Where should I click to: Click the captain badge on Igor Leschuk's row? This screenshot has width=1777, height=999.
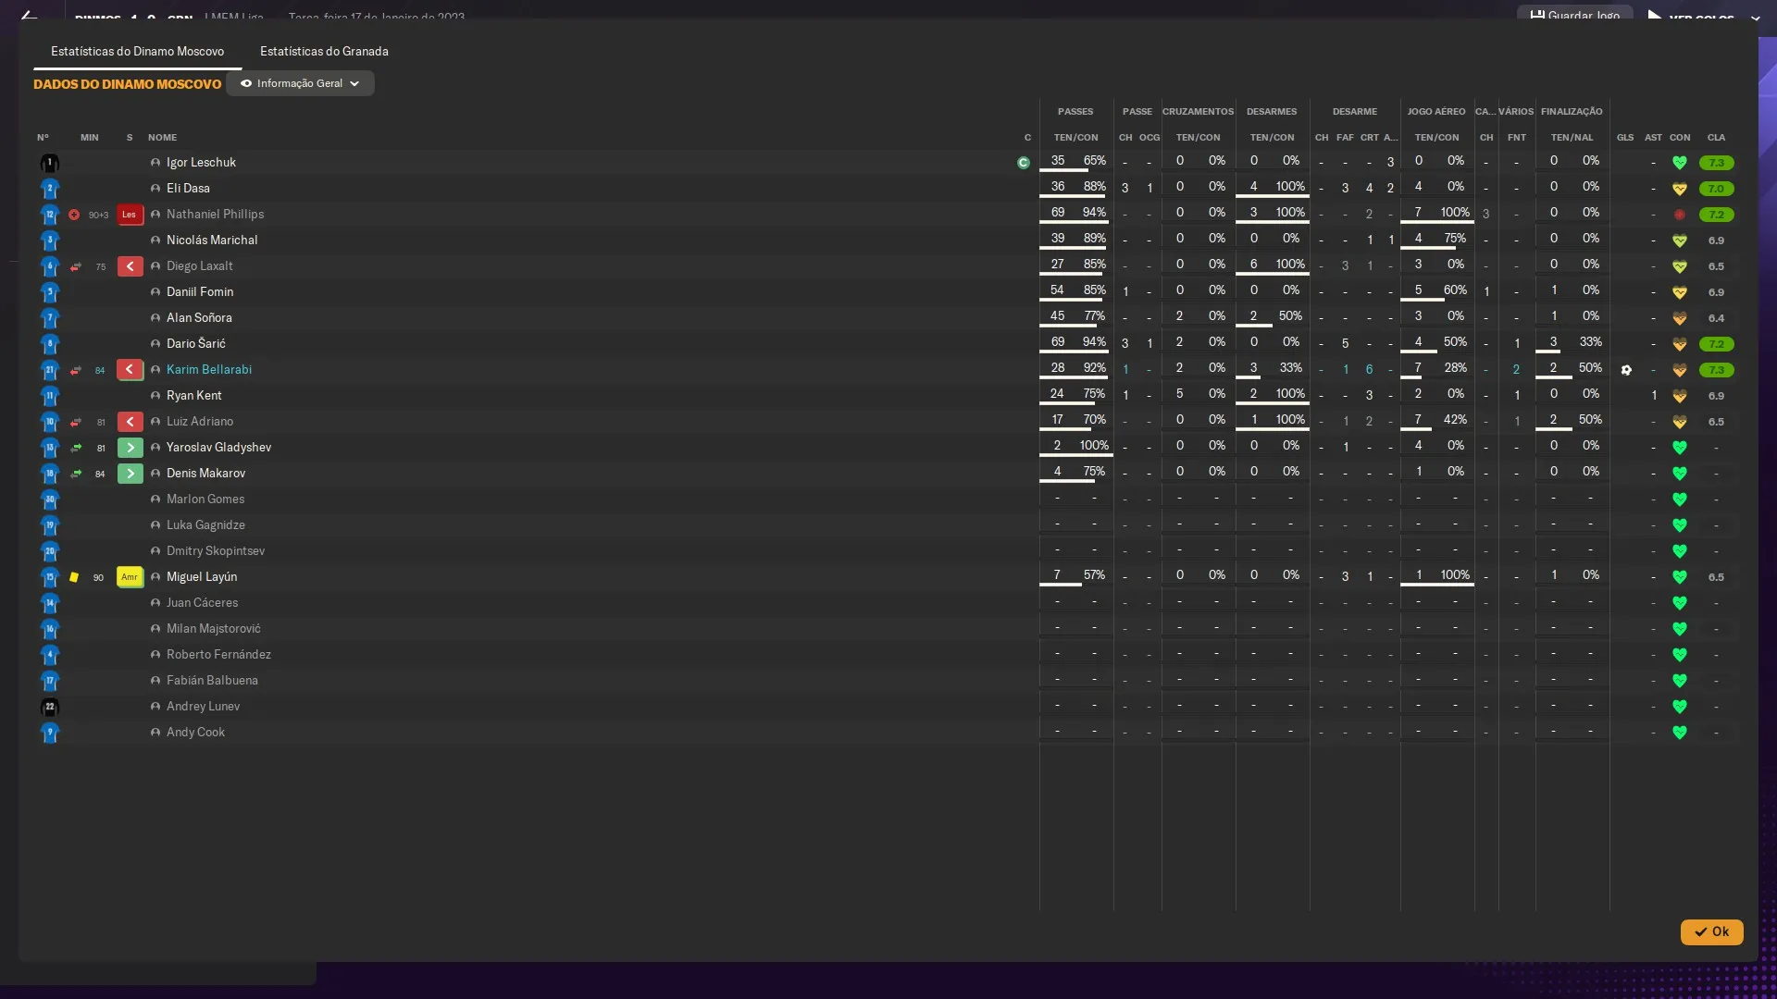[1023, 163]
